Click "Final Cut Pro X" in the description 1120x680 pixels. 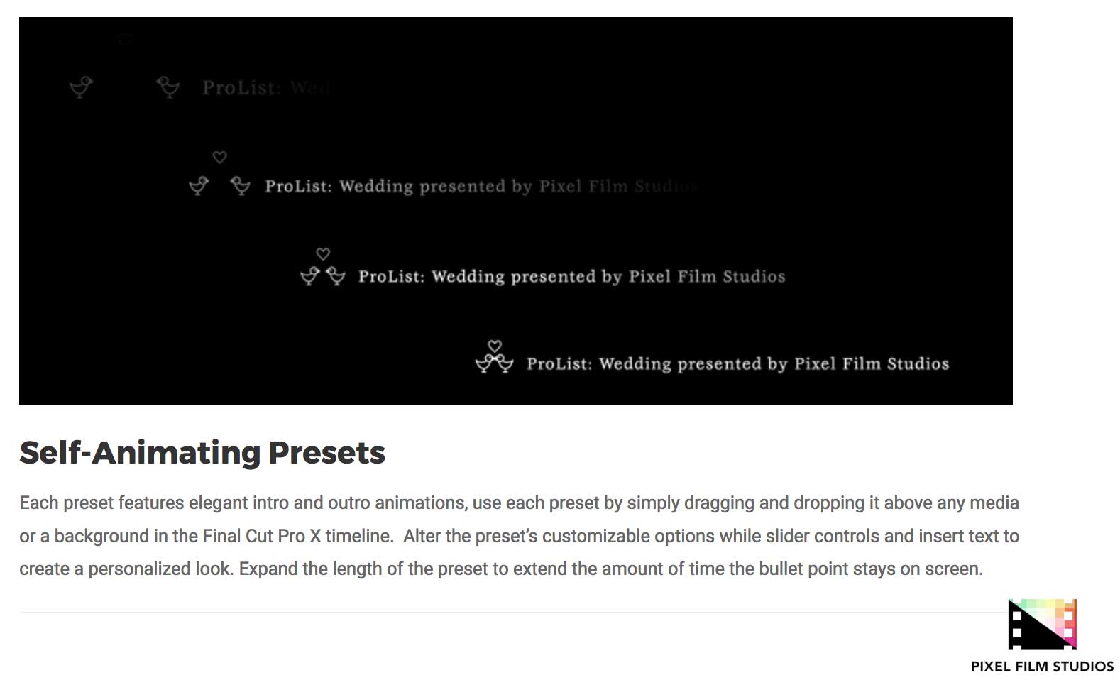262,536
